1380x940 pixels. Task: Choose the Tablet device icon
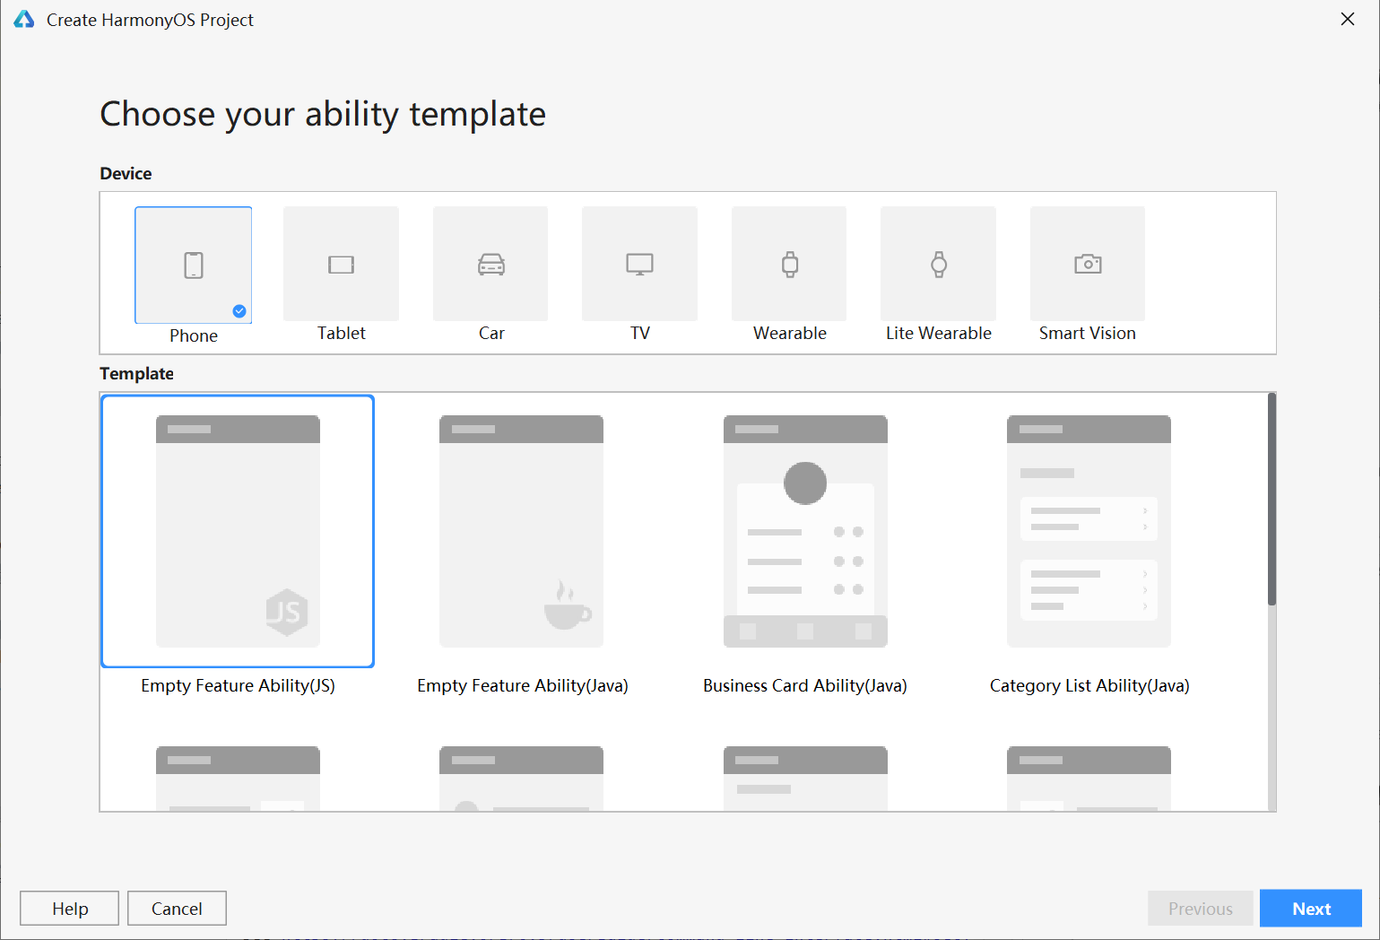[x=342, y=264]
